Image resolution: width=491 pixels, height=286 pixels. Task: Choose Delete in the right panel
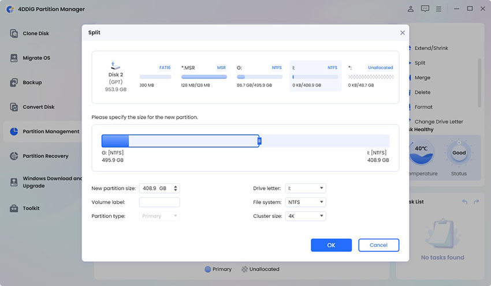(422, 92)
